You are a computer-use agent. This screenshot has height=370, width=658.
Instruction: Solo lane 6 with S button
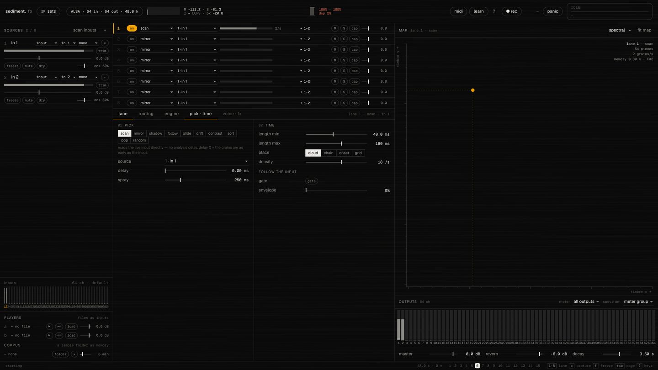[344, 81]
